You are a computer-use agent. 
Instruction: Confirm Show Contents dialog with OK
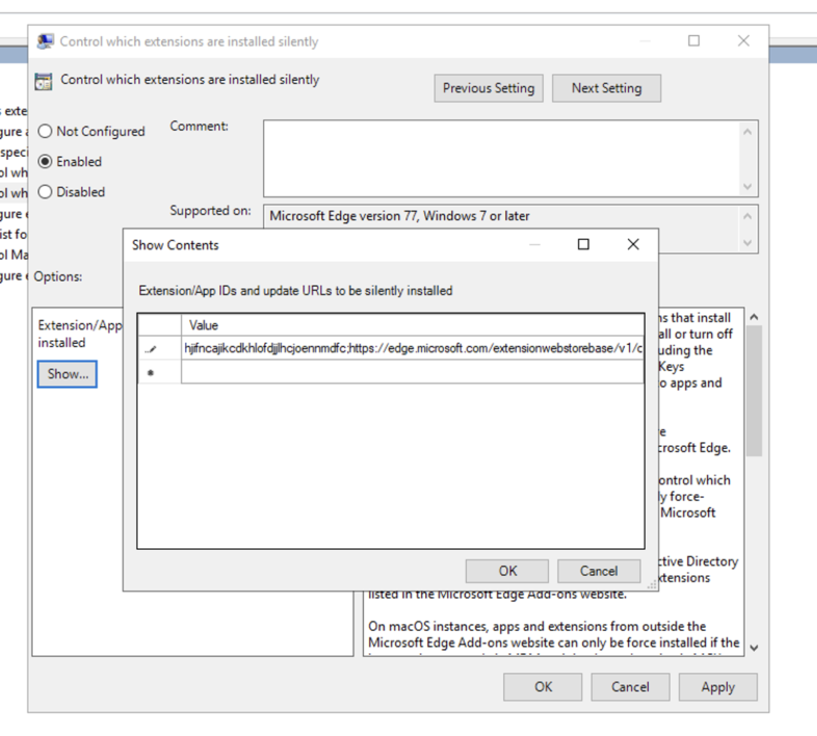click(507, 571)
